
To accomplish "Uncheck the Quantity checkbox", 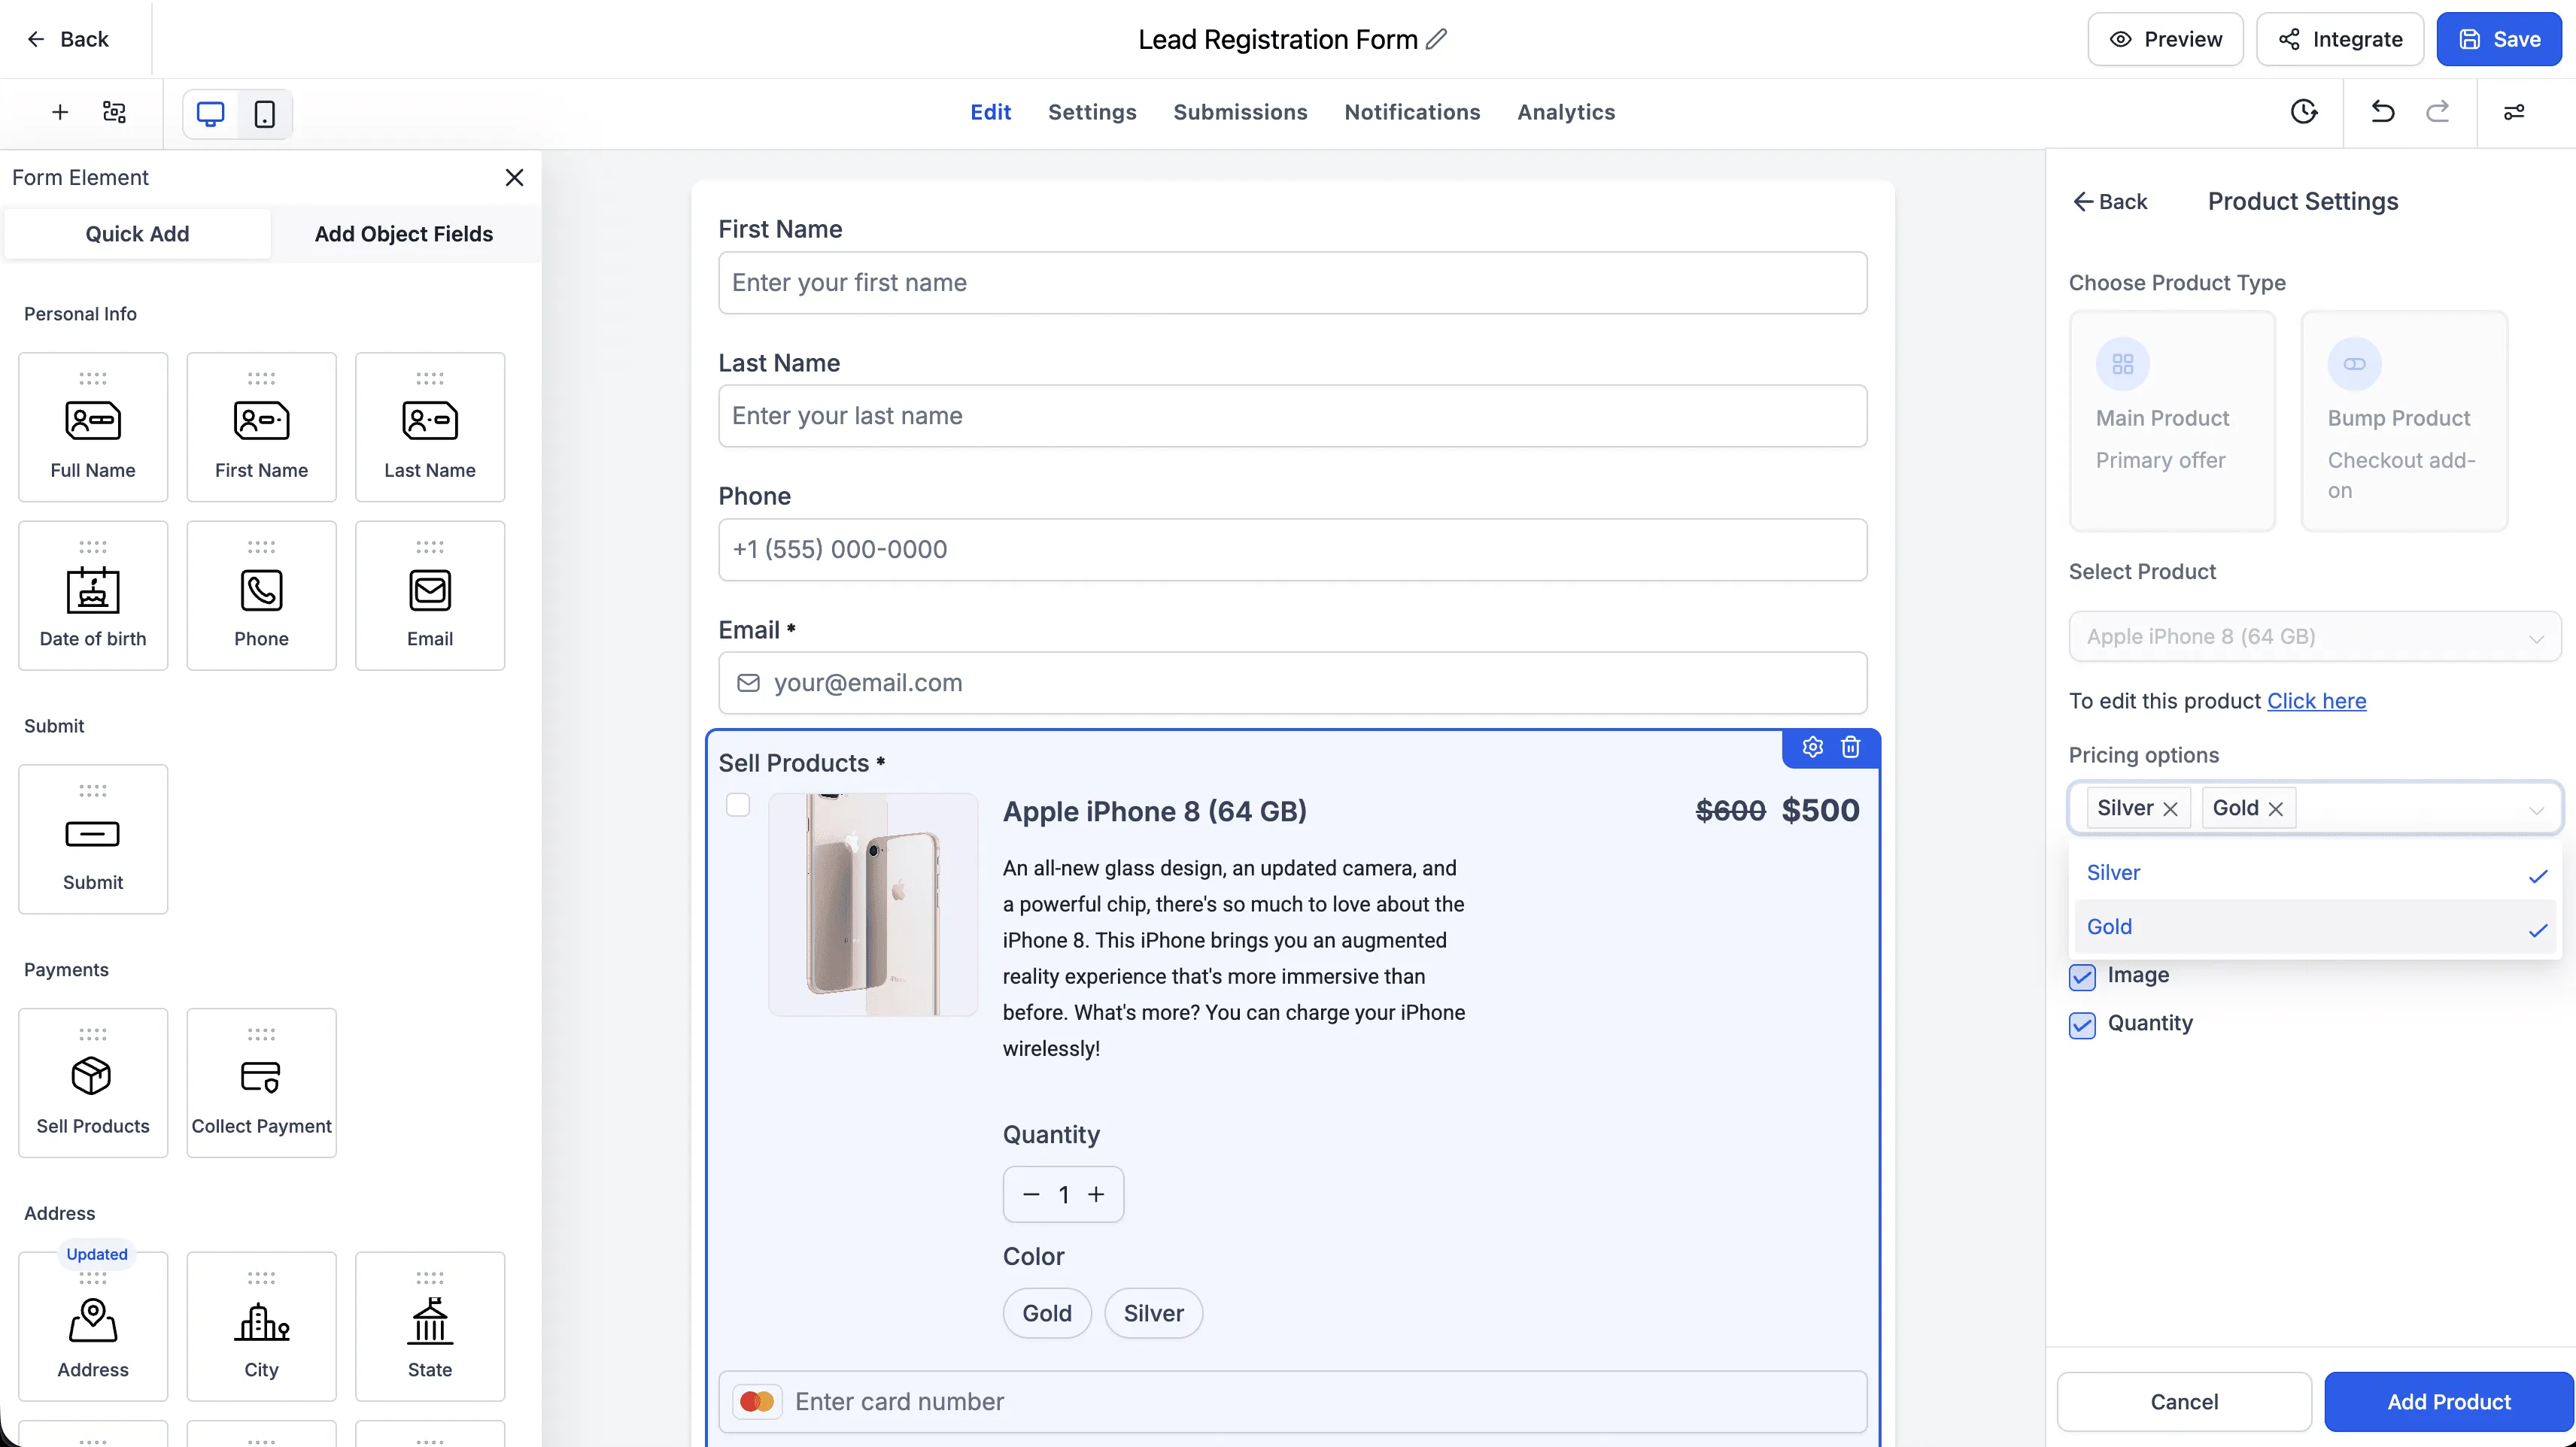I will pos(2082,1025).
